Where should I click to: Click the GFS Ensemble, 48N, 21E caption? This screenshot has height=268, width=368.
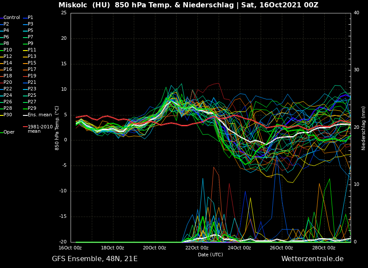[95, 259]
